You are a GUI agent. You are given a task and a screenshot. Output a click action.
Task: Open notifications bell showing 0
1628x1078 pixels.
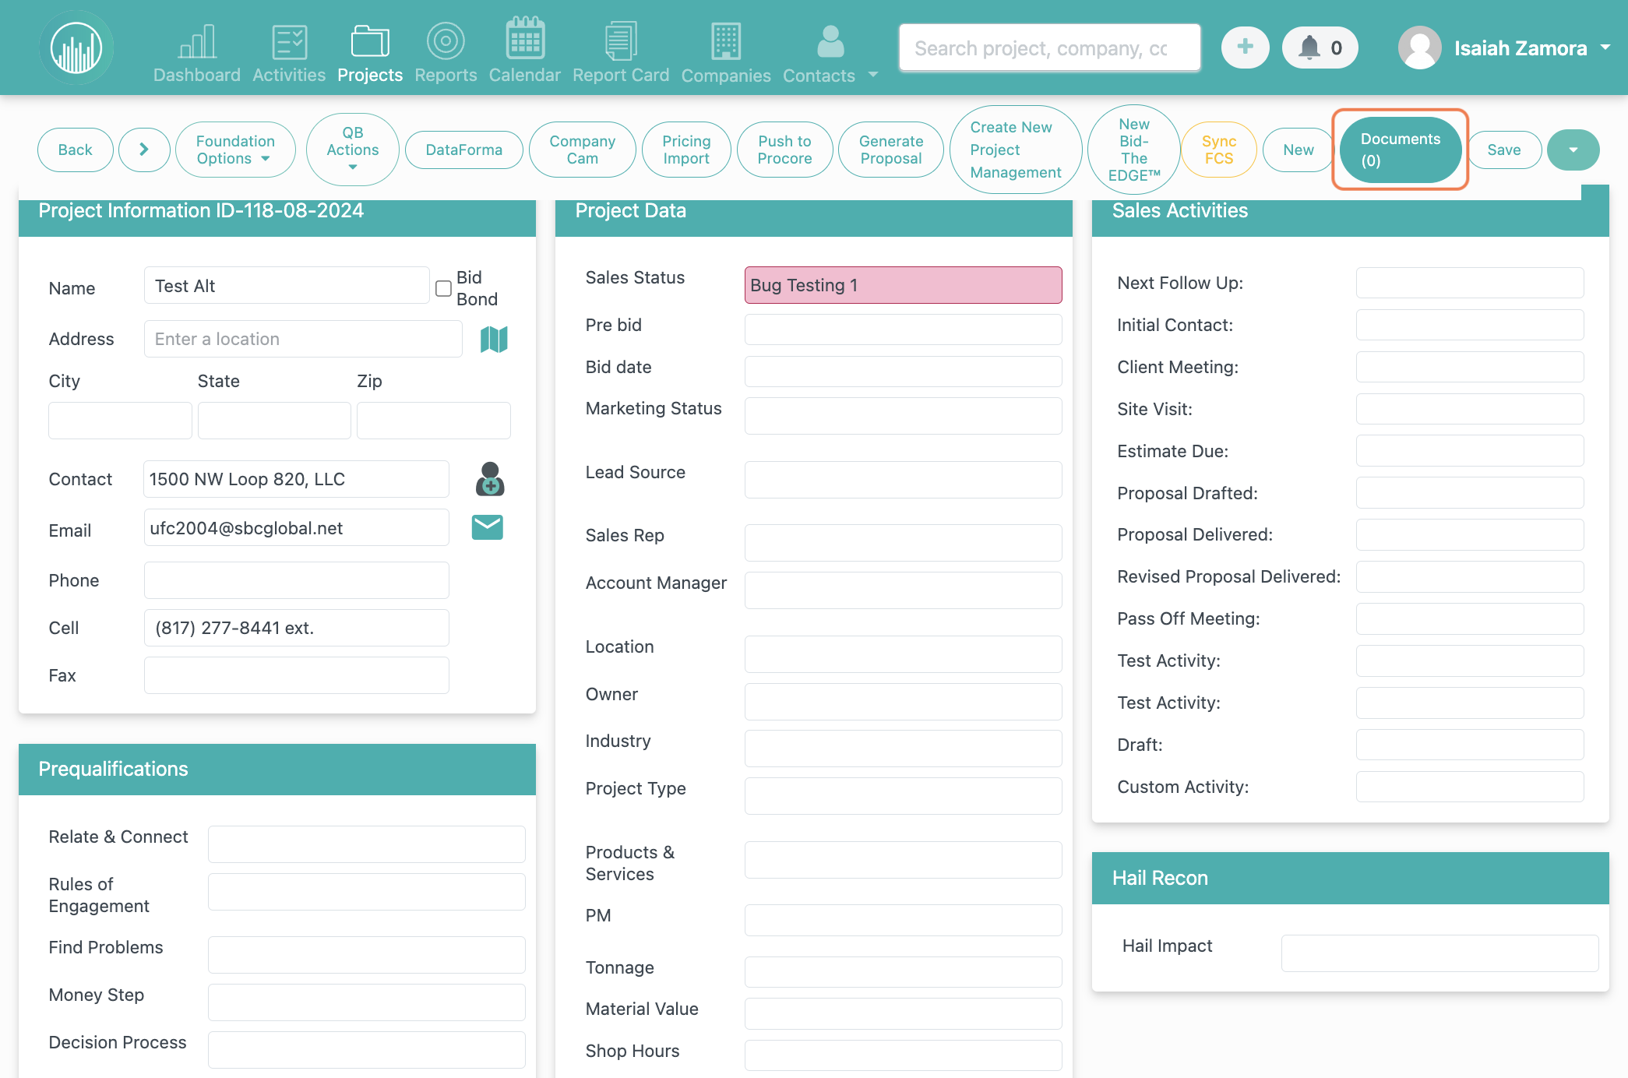coord(1320,48)
